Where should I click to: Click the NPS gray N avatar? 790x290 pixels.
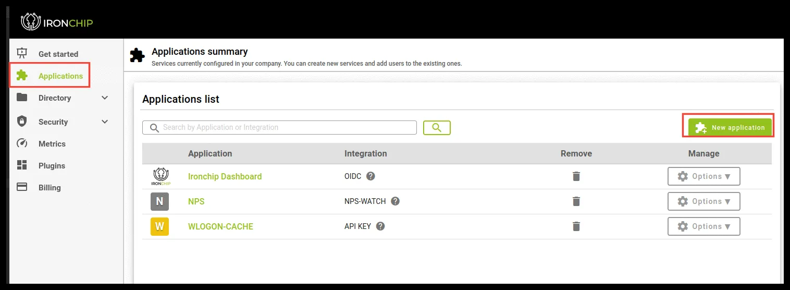(x=160, y=201)
